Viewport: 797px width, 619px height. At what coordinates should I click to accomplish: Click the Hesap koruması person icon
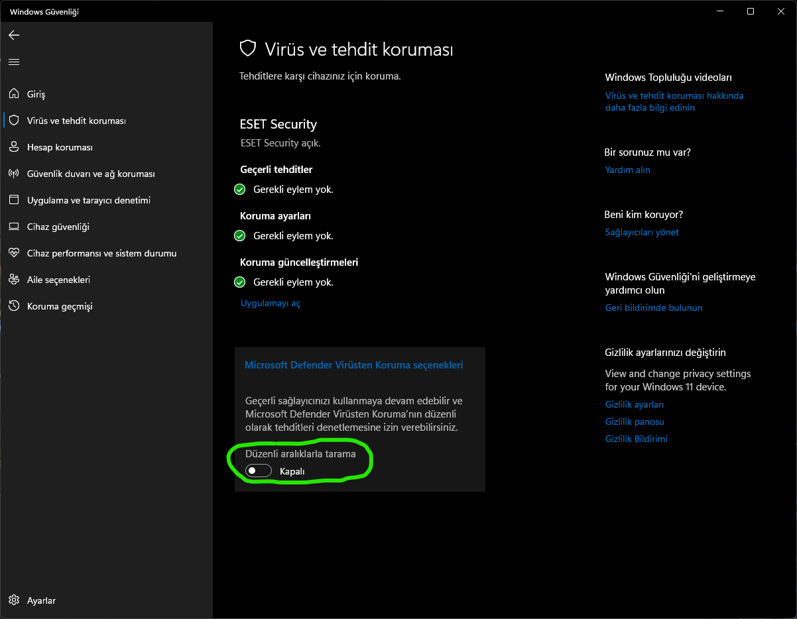pos(14,147)
